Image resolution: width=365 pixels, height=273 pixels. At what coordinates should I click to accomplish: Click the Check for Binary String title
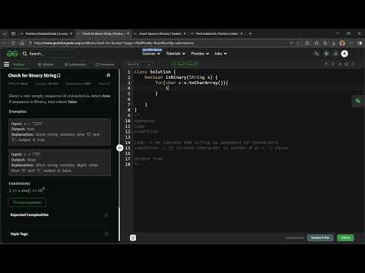(32, 75)
